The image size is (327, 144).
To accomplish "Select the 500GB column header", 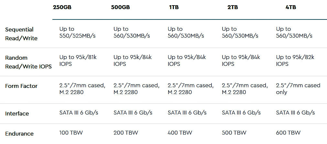I will (120, 7).
